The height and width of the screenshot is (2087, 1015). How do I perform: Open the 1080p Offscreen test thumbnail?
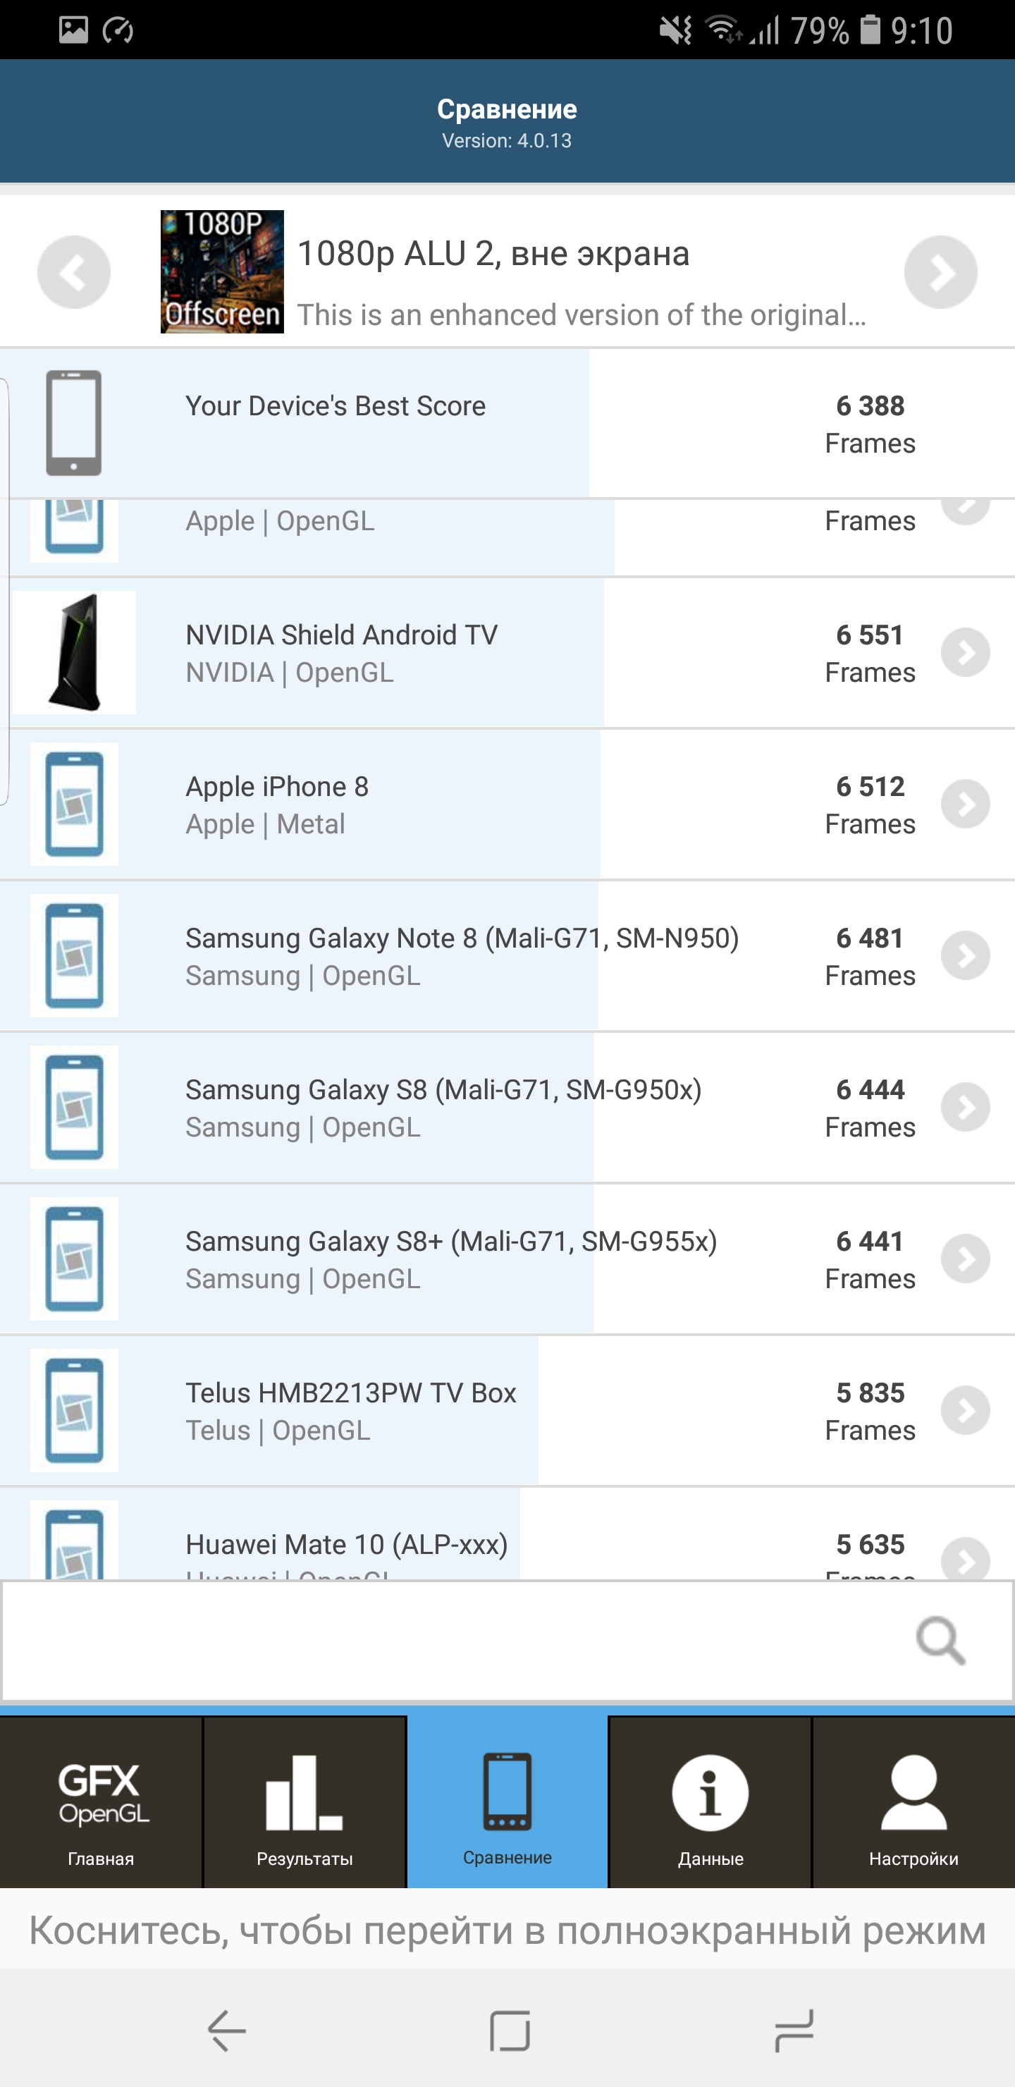click(222, 272)
